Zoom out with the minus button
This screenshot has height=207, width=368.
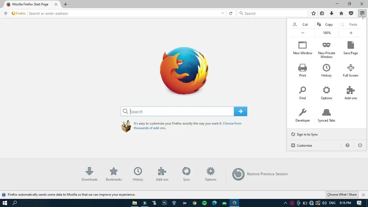coord(303,33)
